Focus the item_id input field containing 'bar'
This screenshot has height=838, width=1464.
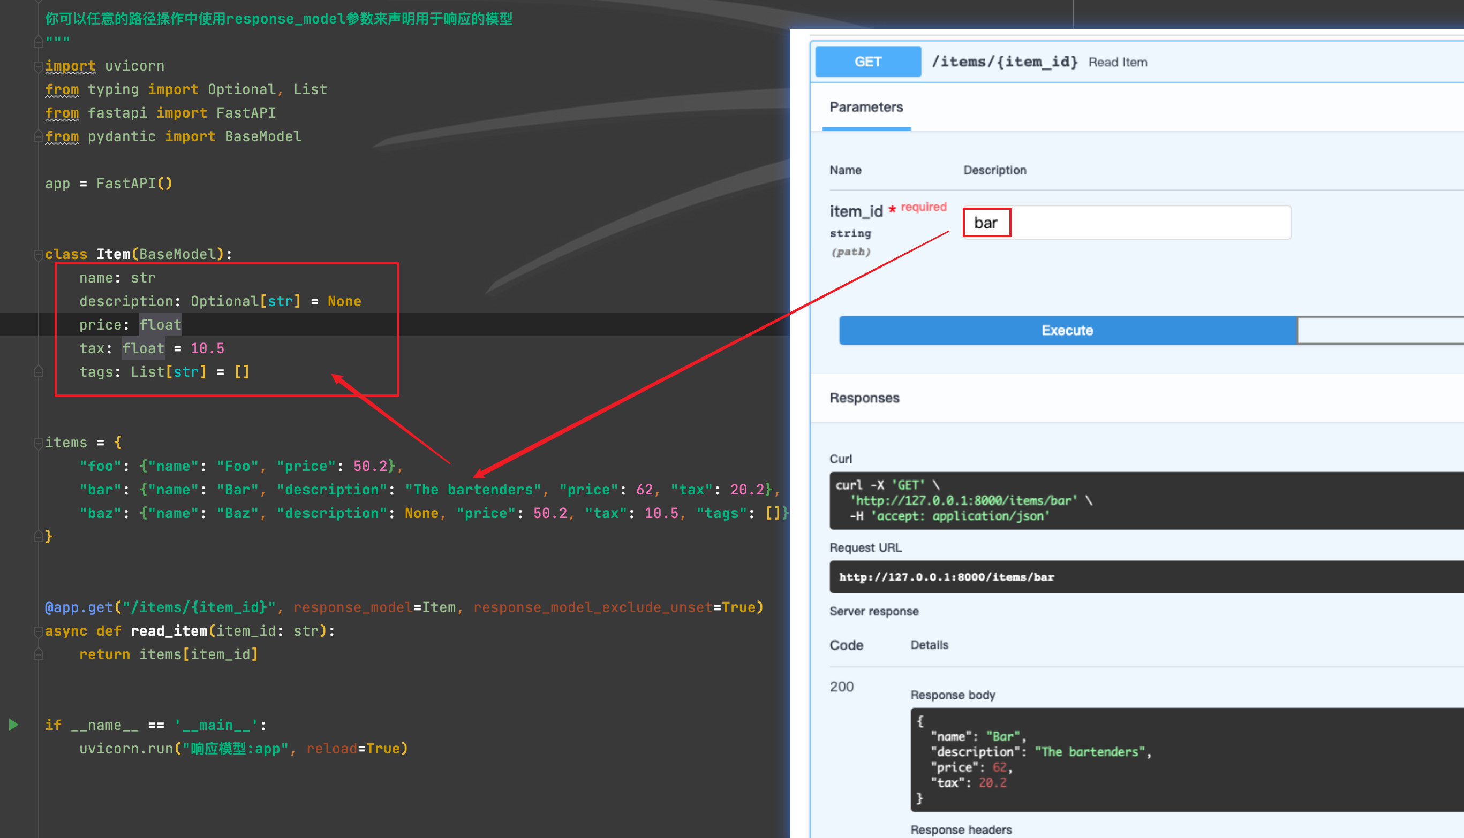(x=1127, y=223)
